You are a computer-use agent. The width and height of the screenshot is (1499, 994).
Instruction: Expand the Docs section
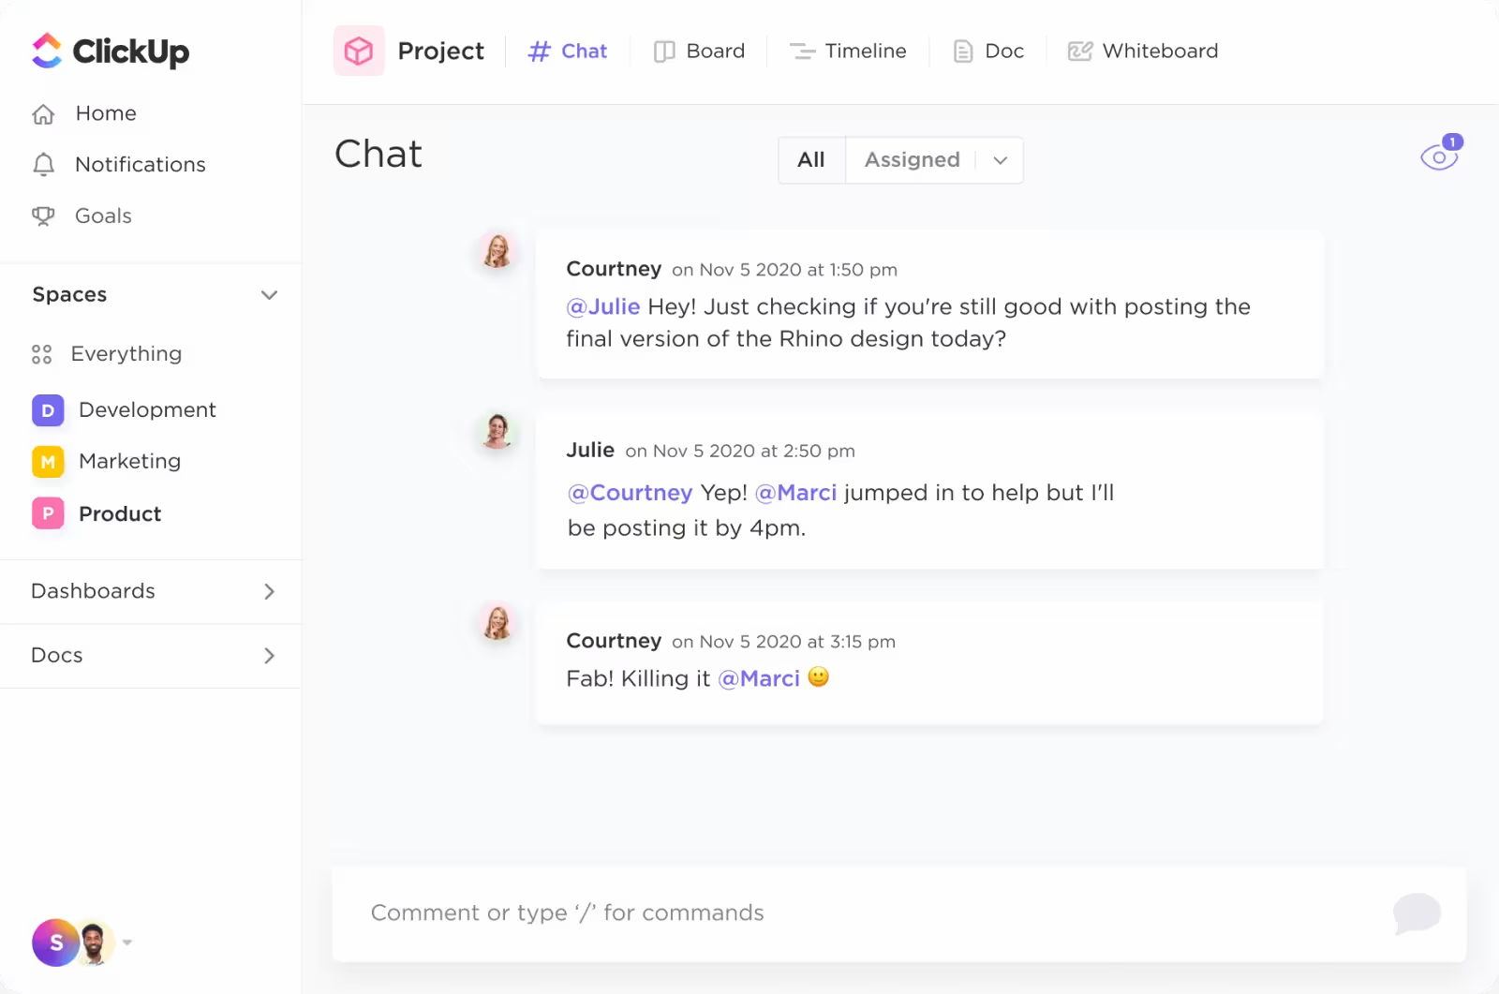click(x=270, y=656)
